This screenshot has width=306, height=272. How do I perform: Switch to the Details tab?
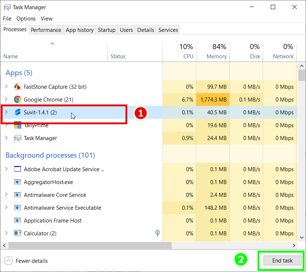click(146, 30)
